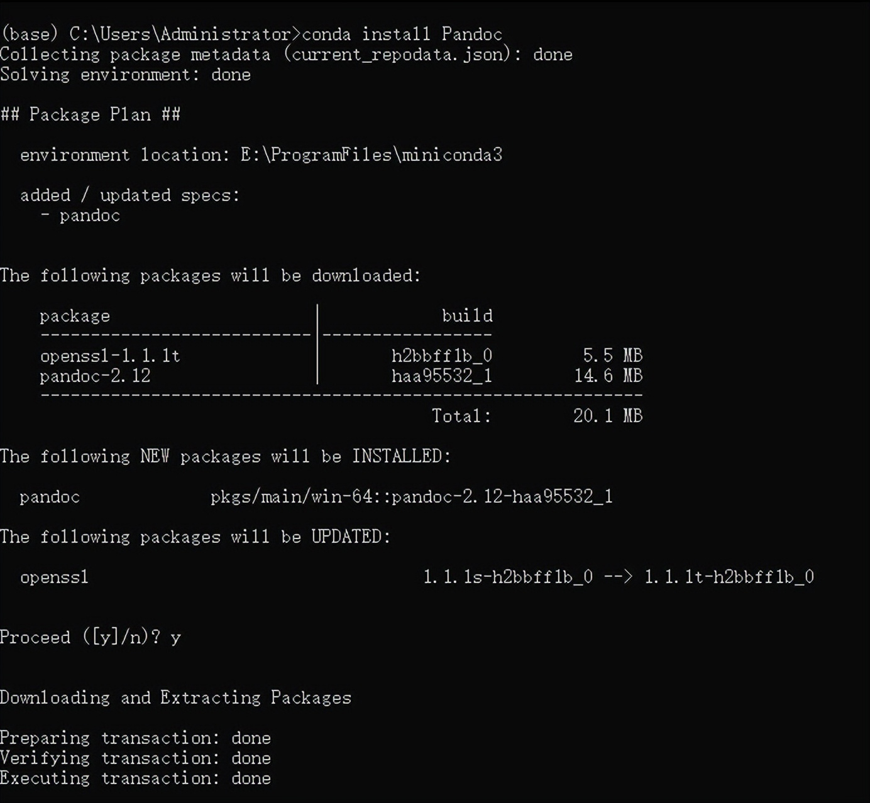Screen dimensions: 870x803
Task: Click the build string 'haa95532_1' in table
Action: [x=441, y=376]
